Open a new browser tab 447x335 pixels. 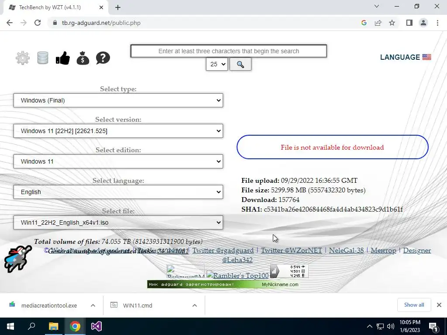(x=118, y=7)
